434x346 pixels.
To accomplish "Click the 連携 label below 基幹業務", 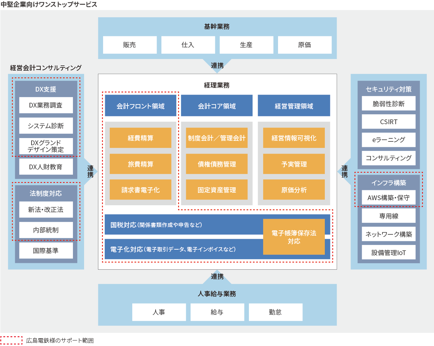I will (217, 65).
